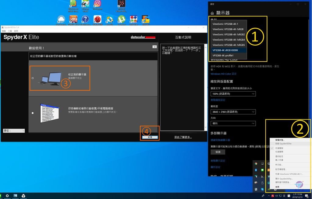The width and height of the screenshot is (312, 199).
Task: Open the 檔案 menu in SpyderXElite
Action: pos(4,31)
